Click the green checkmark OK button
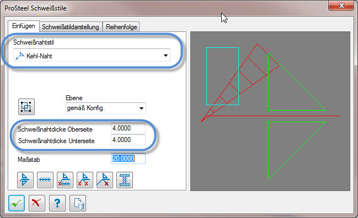The width and height of the screenshot is (358, 218). tap(17, 203)
